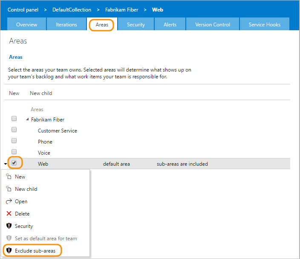Choose Exclude sub-areas menu entry
This screenshot has height=259, width=300.
click(x=46, y=251)
